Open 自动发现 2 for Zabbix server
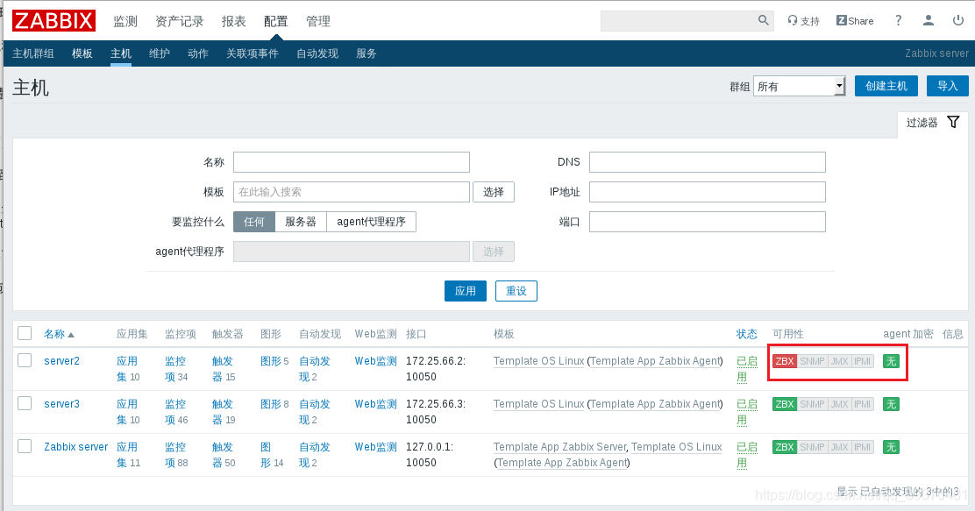This screenshot has width=975, height=511. tap(314, 454)
